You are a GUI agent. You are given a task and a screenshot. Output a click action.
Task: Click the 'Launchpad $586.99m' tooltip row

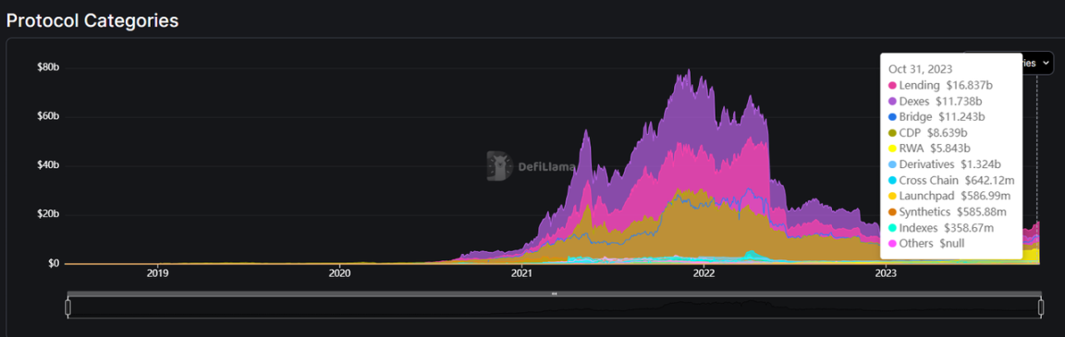tap(949, 196)
